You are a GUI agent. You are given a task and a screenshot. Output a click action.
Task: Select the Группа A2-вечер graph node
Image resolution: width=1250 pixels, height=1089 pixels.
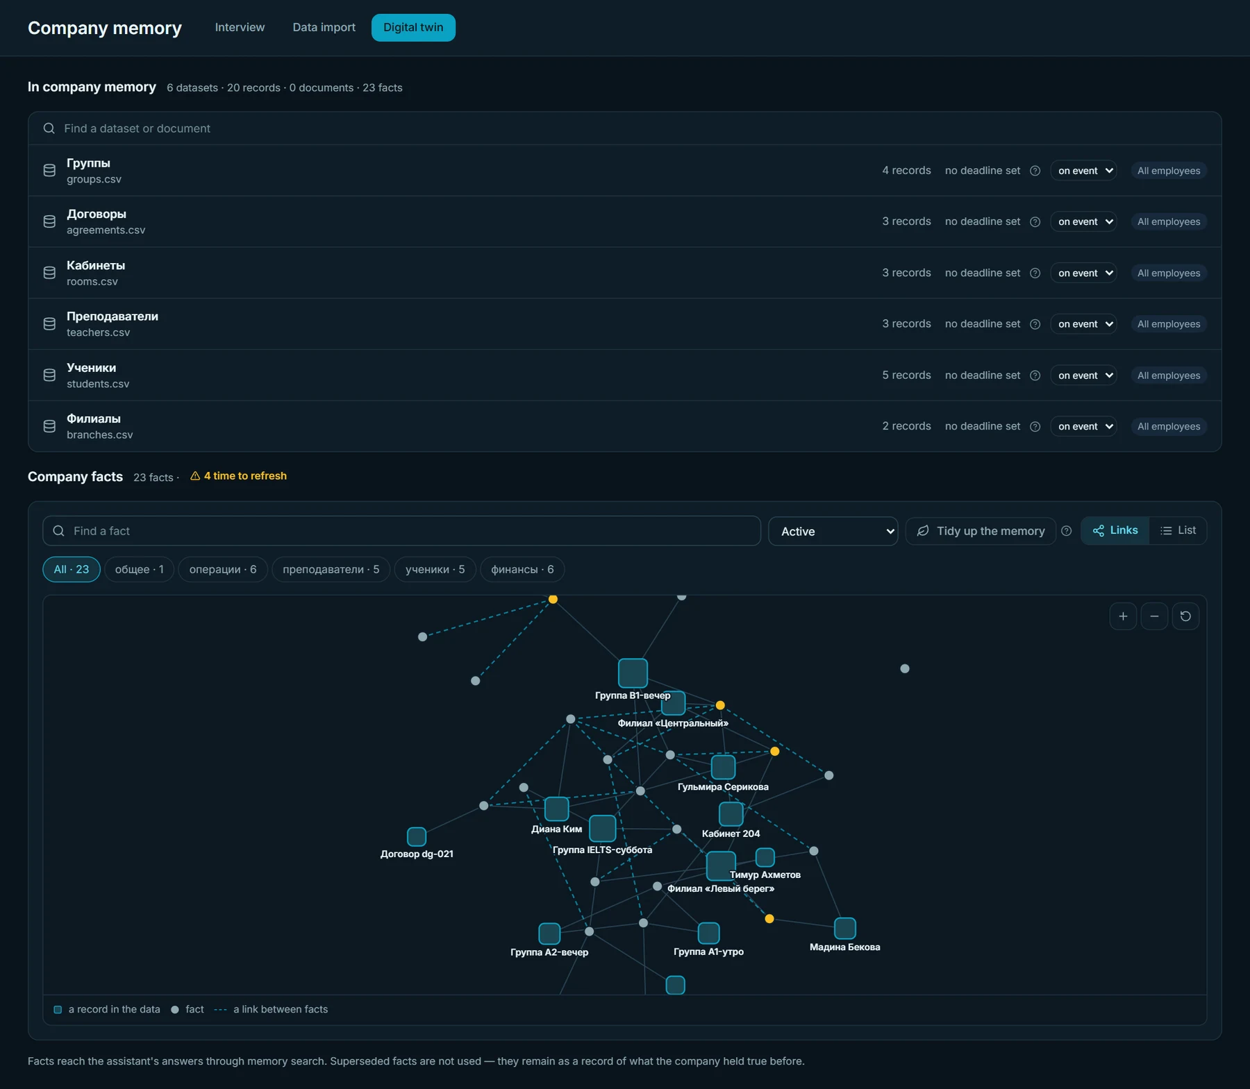coord(549,934)
